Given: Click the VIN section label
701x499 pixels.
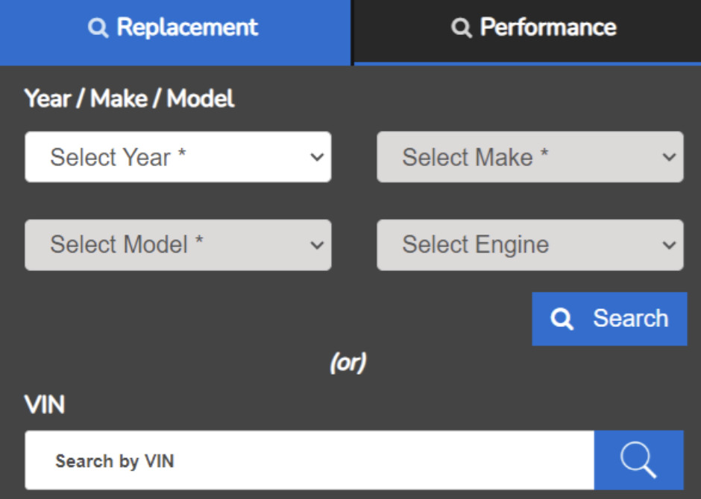Looking at the screenshot, I should pos(45,405).
